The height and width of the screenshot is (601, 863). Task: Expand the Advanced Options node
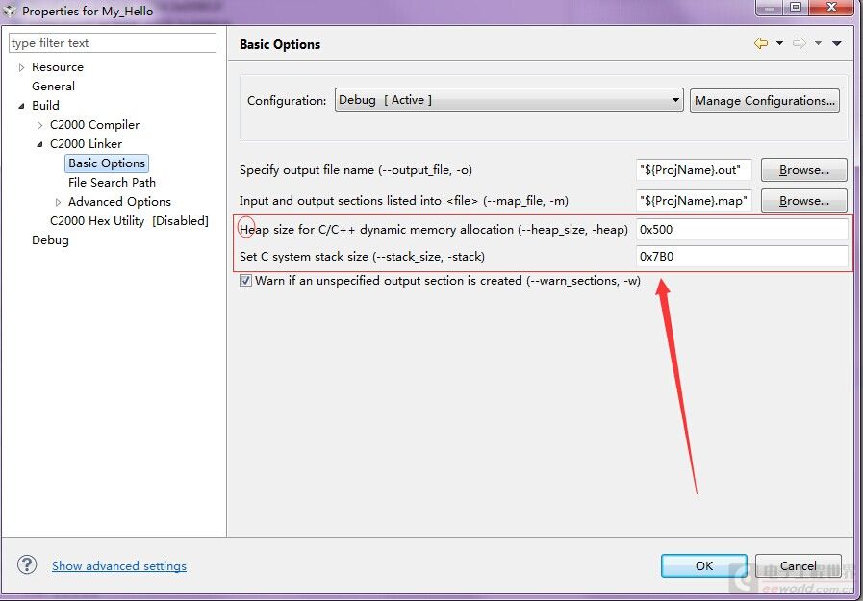click(x=58, y=202)
